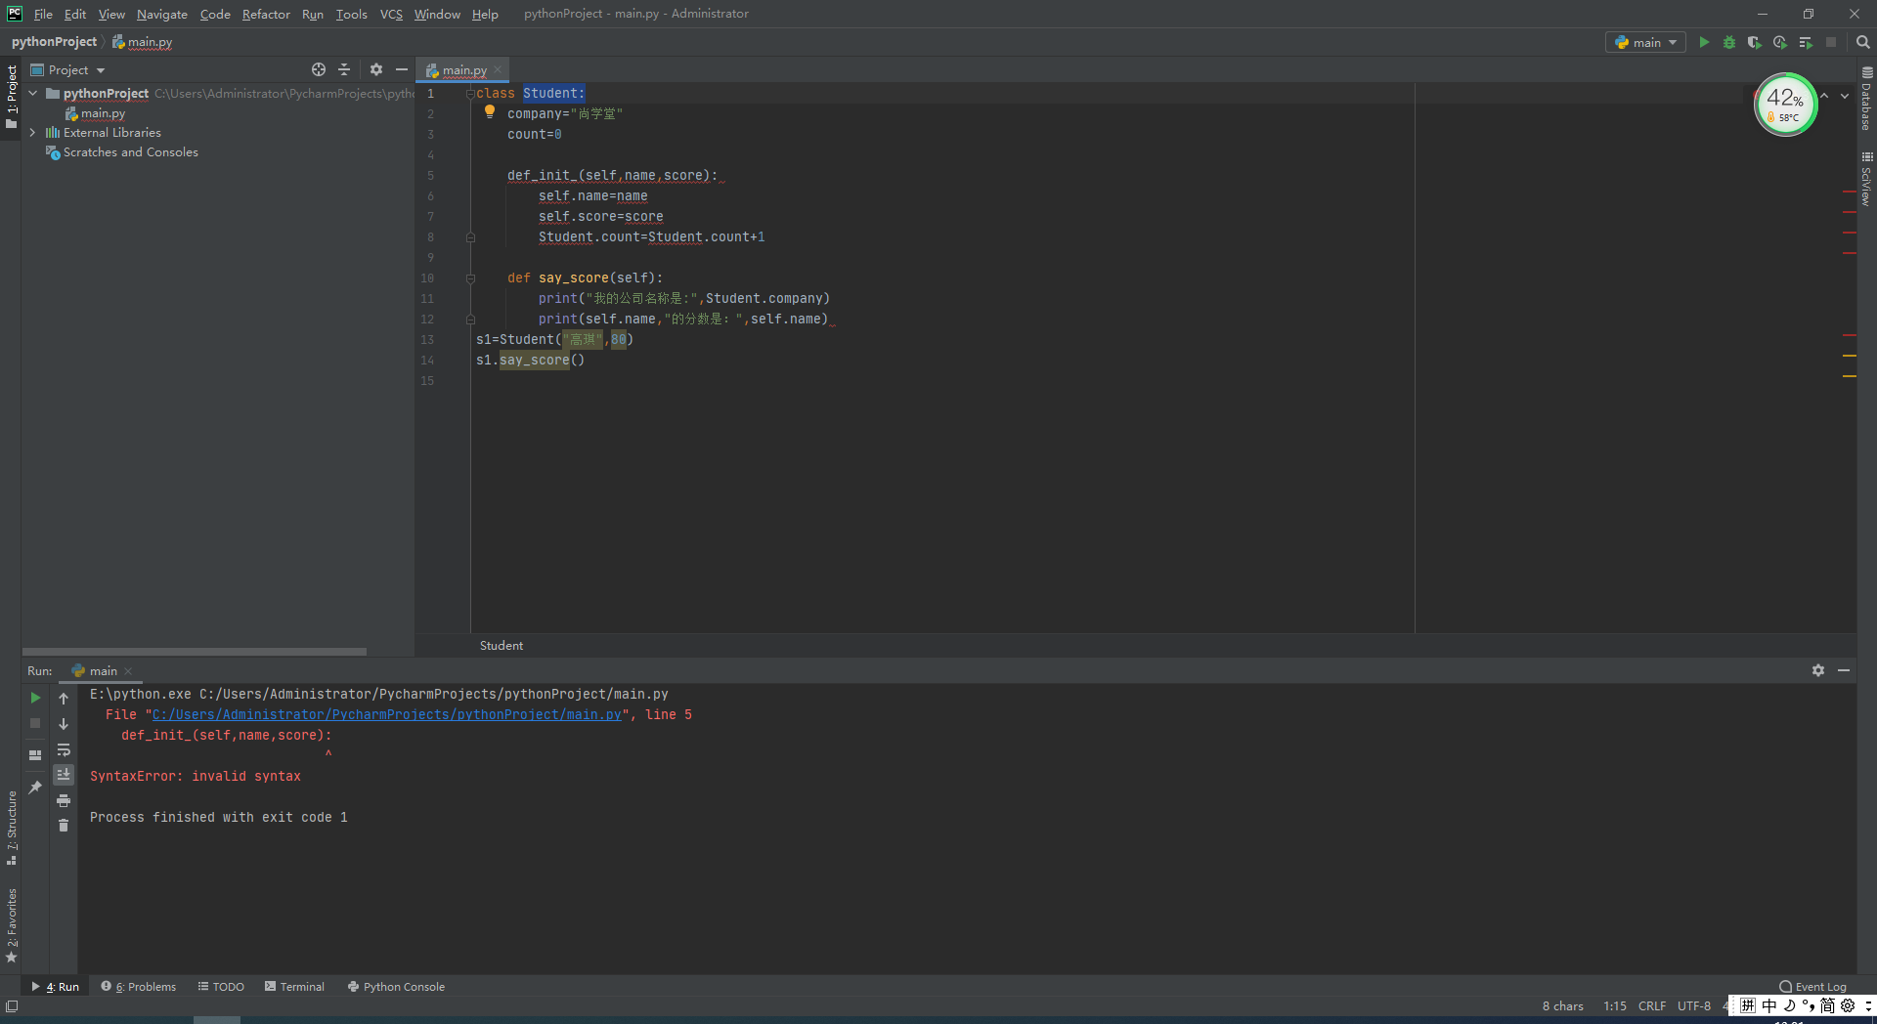The width and height of the screenshot is (1877, 1024).
Task: Collapse the say_score function fold on line 10
Action: point(470,277)
